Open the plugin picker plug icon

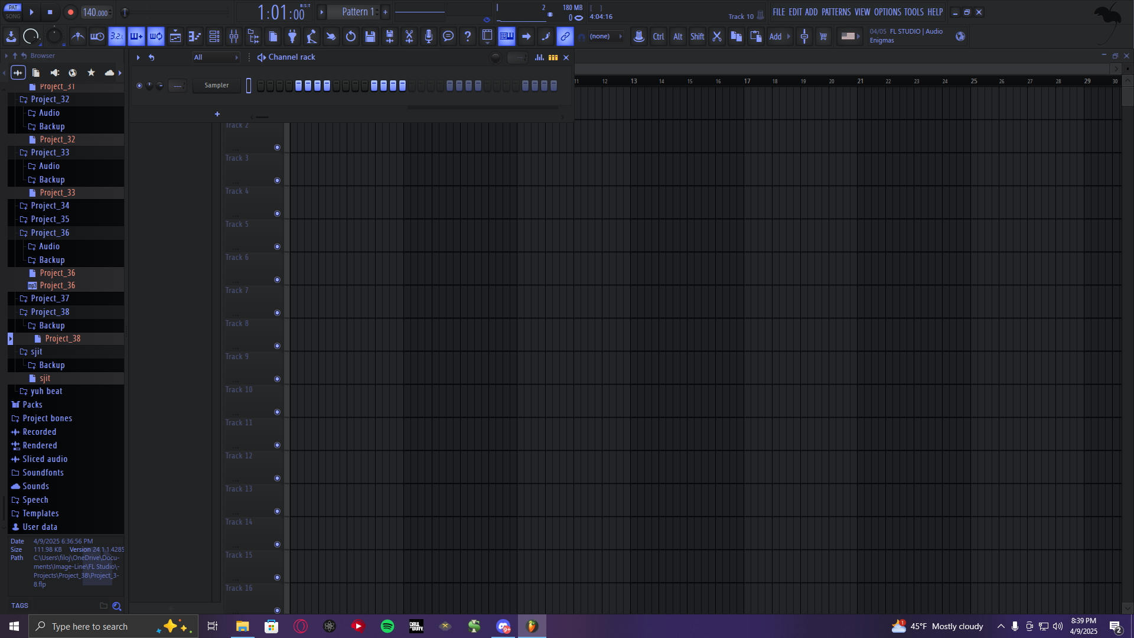pos(292,37)
